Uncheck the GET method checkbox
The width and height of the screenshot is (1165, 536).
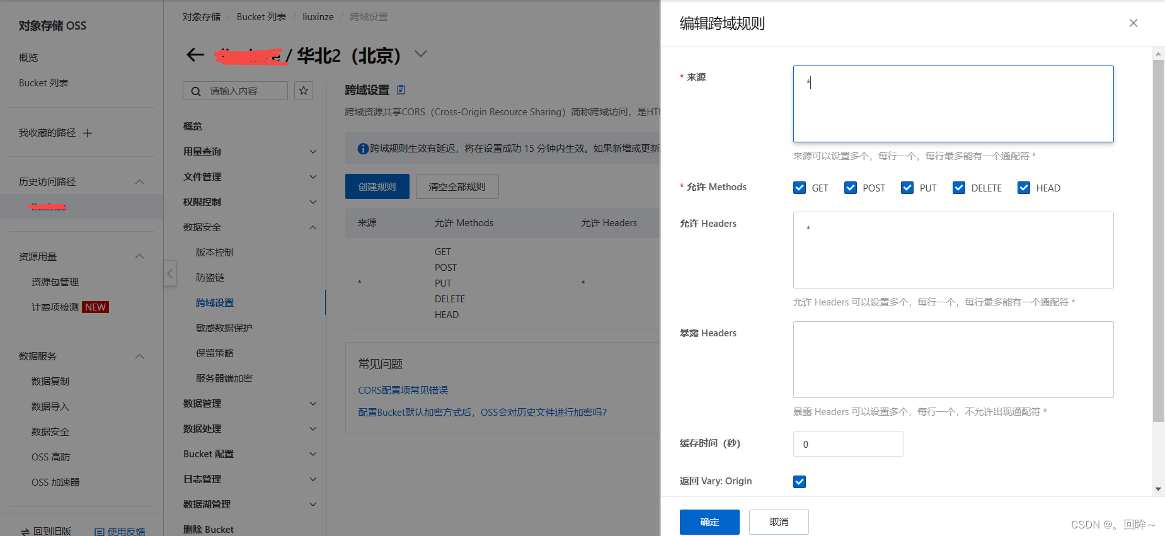[x=800, y=188]
